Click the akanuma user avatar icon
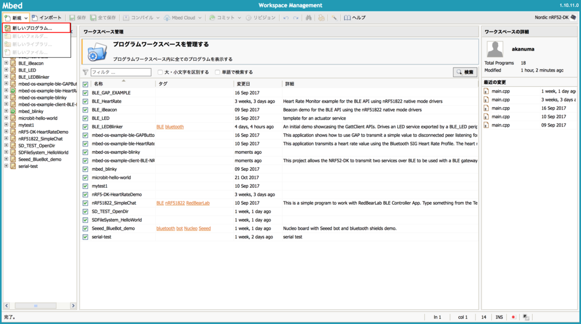 (x=495, y=49)
